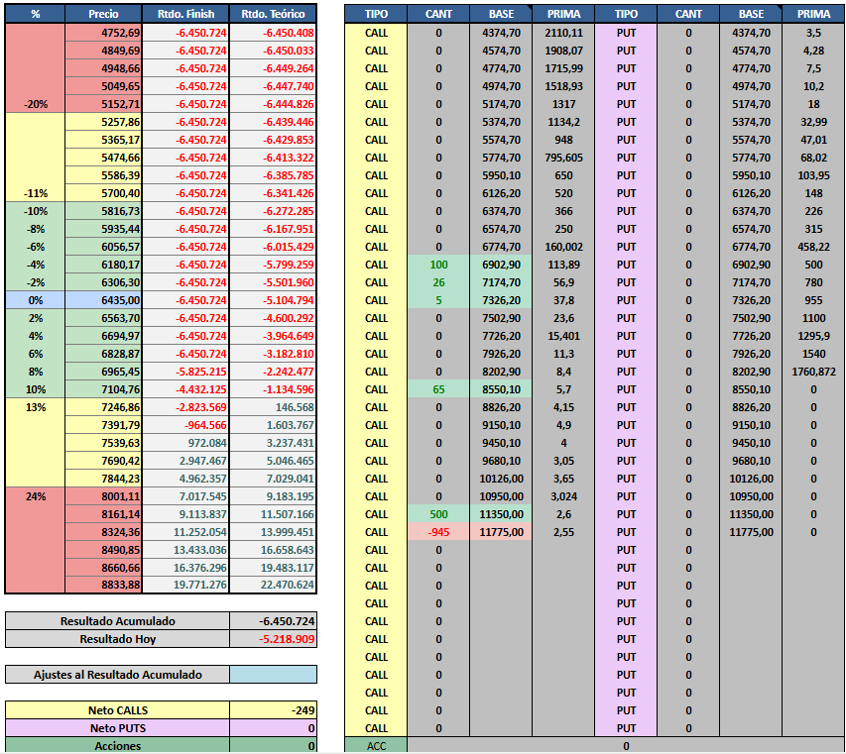This screenshot has height=754, width=846.
Task: Select the PUT premium 3,5
Action: [813, 33]
